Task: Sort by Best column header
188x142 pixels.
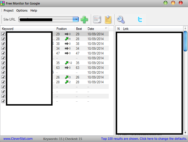Action: coord(80,29)
